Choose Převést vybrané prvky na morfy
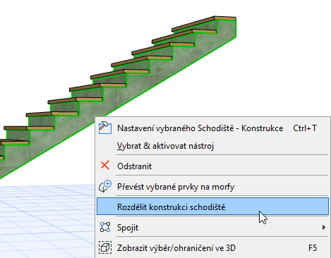The image size is (331, 258). pyautogui.click(x=212, y=187)
